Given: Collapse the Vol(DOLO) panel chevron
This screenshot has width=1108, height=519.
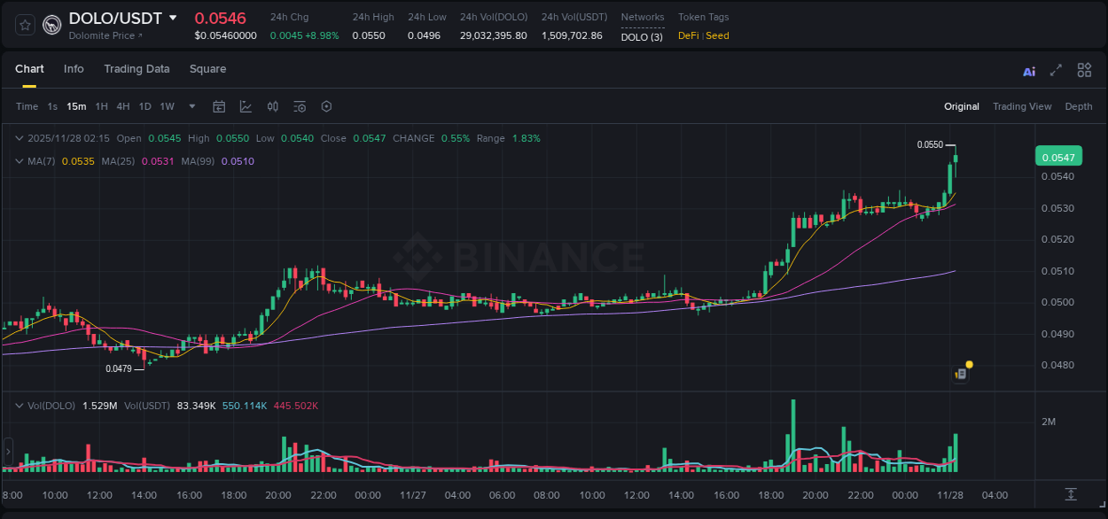Looking at the screenshot, I should [19, 405].
